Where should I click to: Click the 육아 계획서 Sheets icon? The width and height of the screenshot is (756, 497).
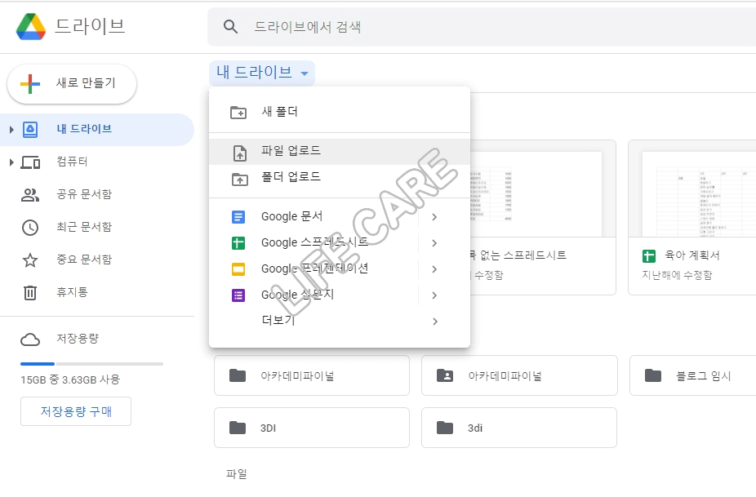pyautogui.click(x=649, y=256)
